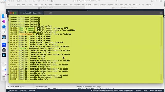Click commit hash c61f683 origin/master line
Viewport: 165px width, 92px height.
[x=41, y=34]
